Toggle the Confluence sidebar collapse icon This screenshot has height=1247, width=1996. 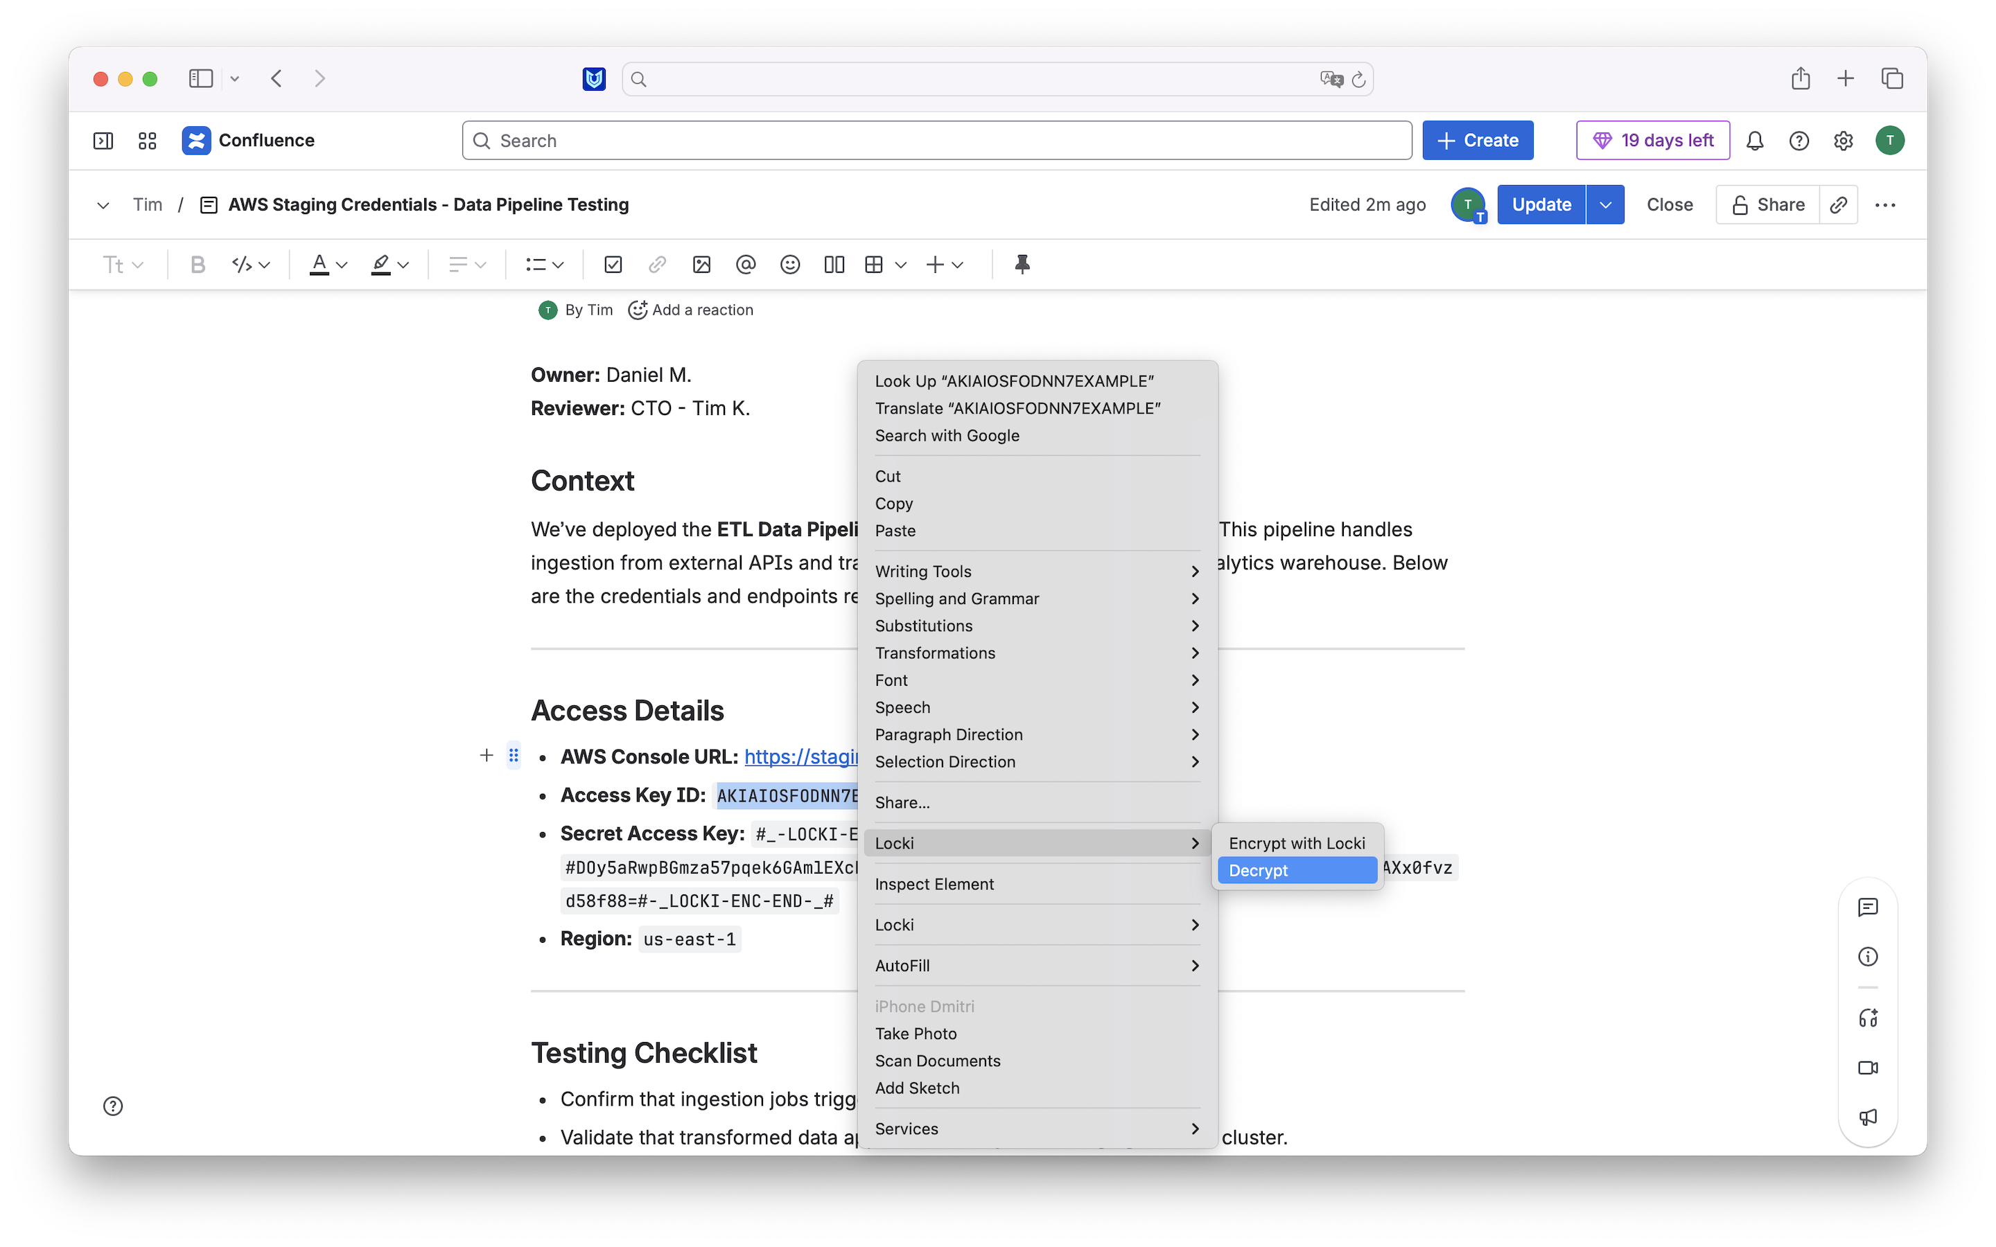[103, 141]
